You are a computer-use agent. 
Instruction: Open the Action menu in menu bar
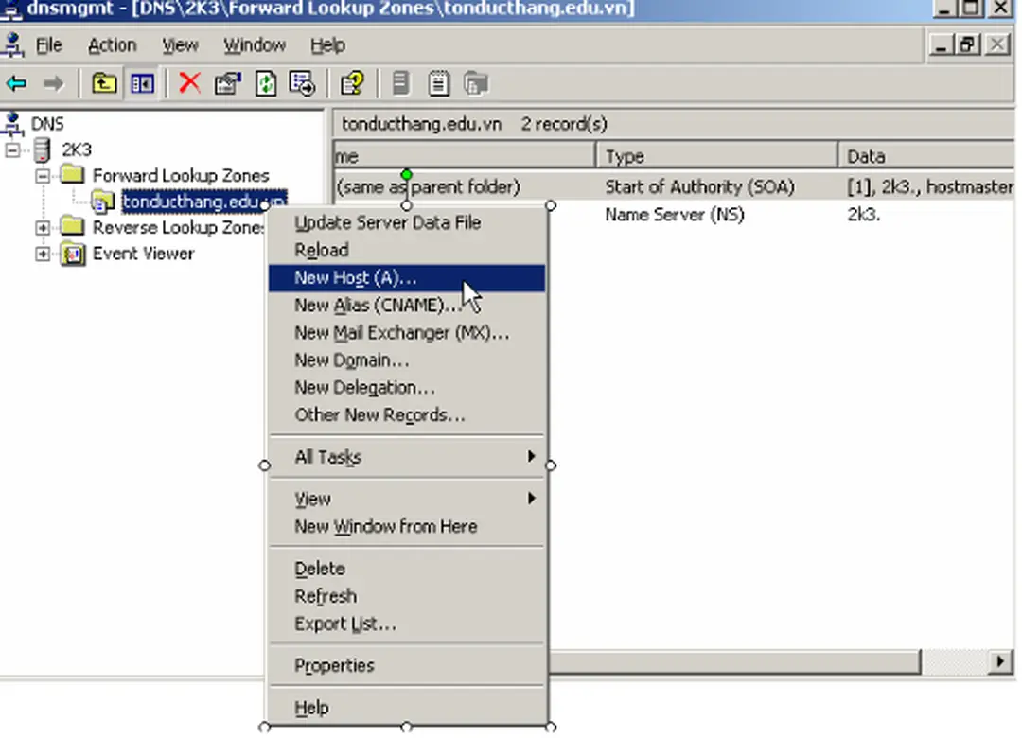112,45
